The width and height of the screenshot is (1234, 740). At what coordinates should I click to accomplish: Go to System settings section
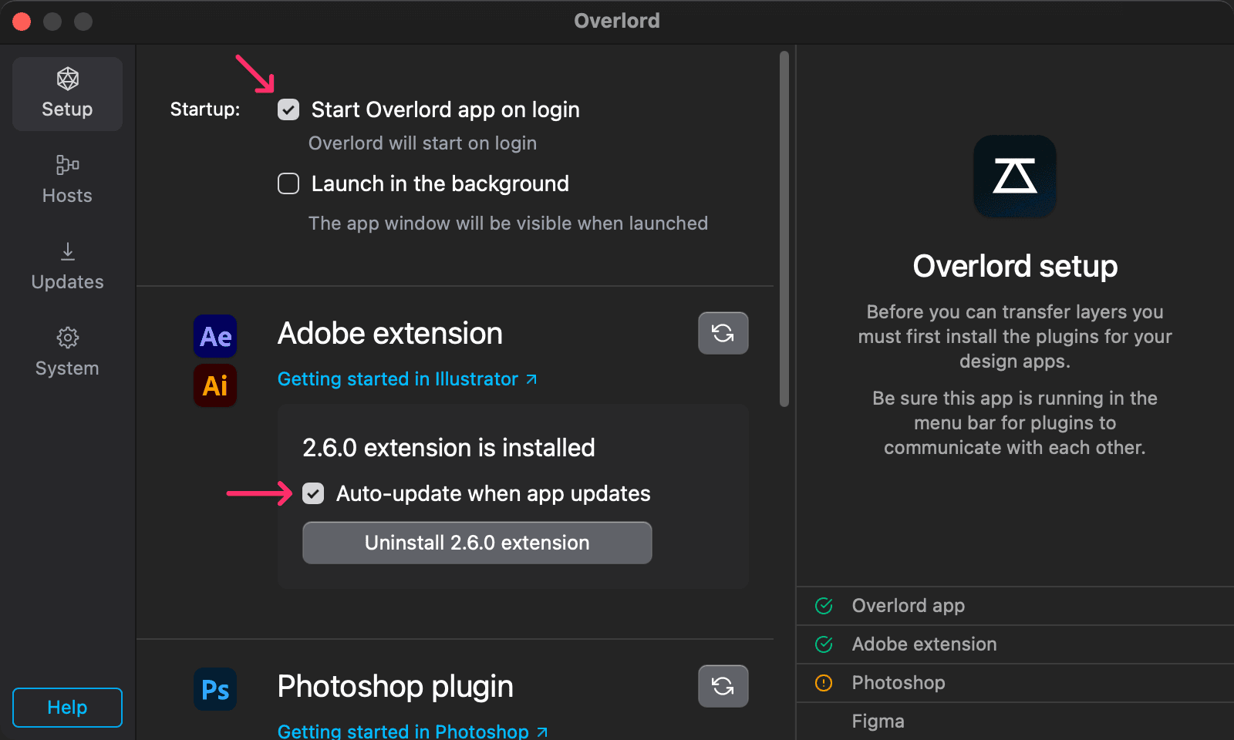(67, 352)
